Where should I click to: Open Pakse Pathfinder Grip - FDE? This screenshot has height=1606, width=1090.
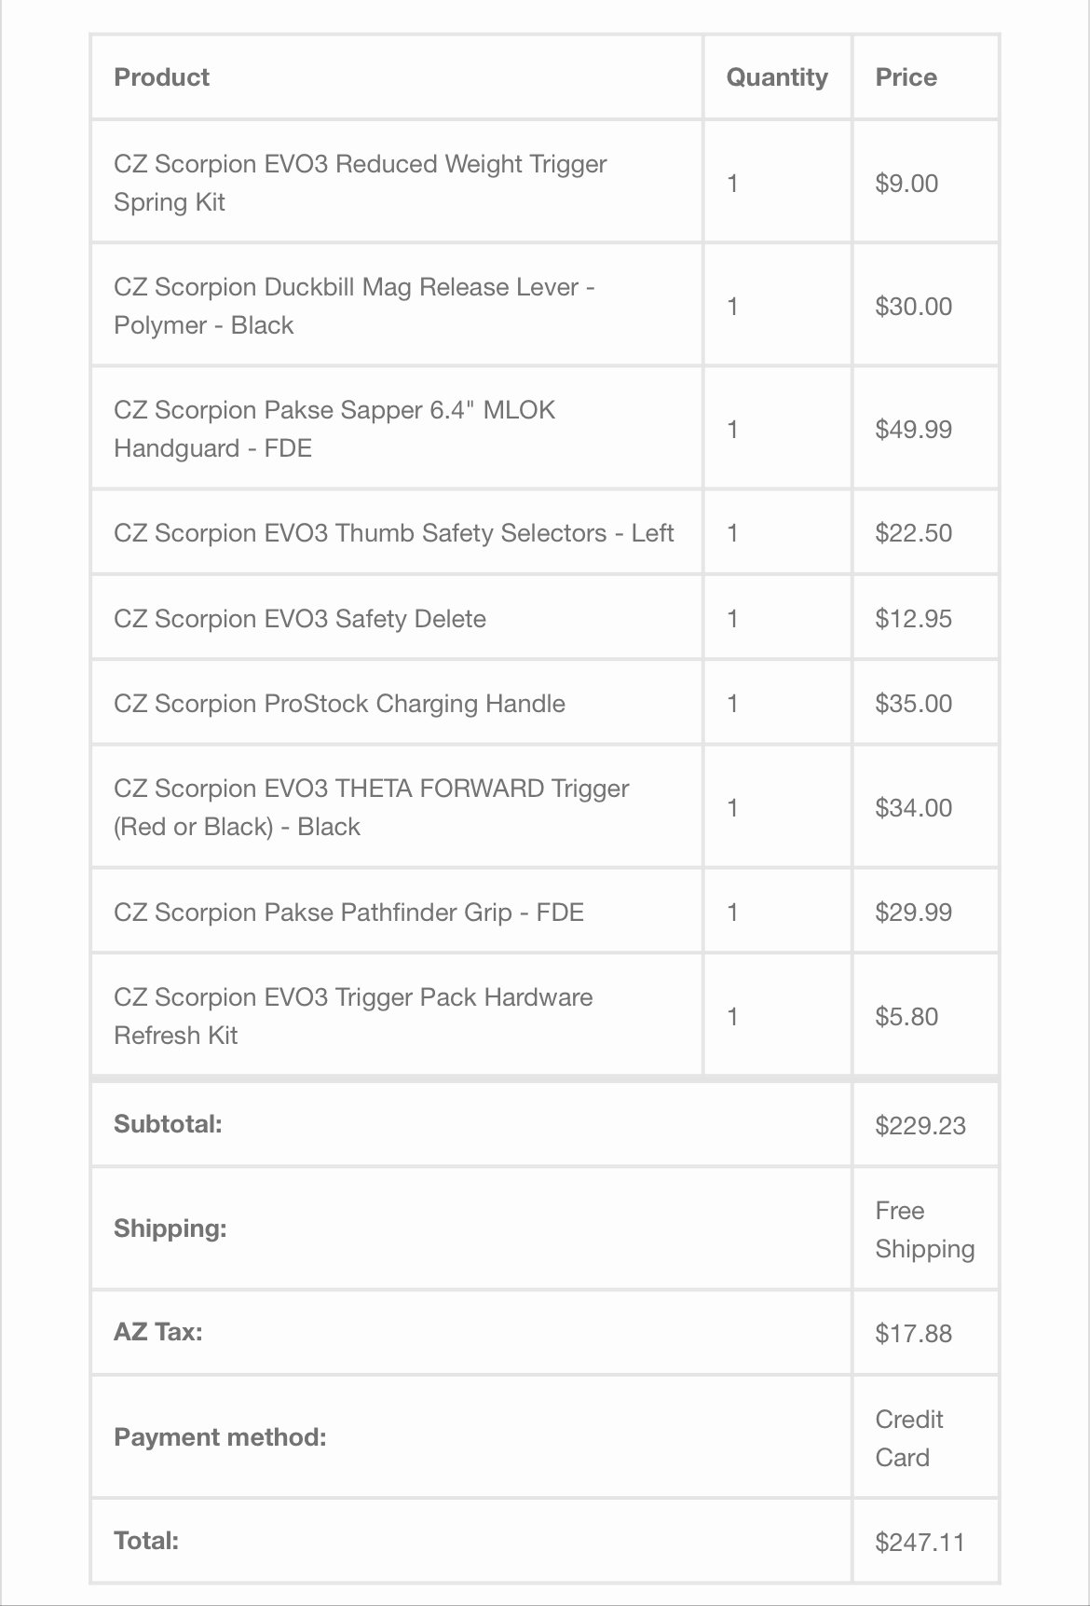tap(348, 912)
